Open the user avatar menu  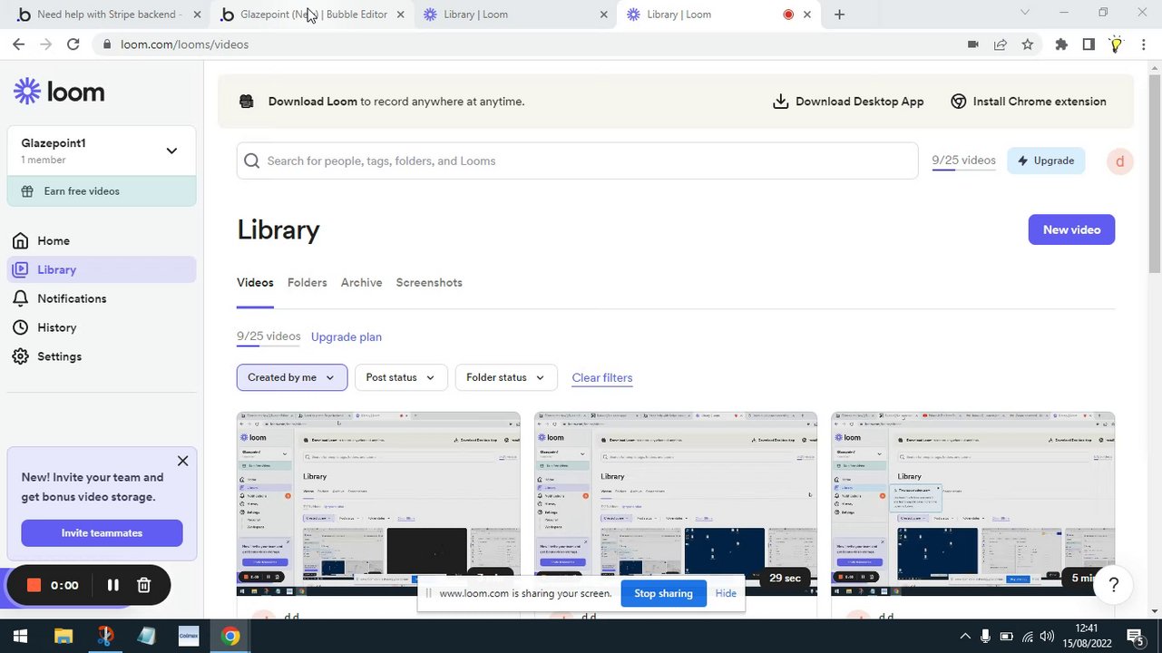click(1119, 161)
